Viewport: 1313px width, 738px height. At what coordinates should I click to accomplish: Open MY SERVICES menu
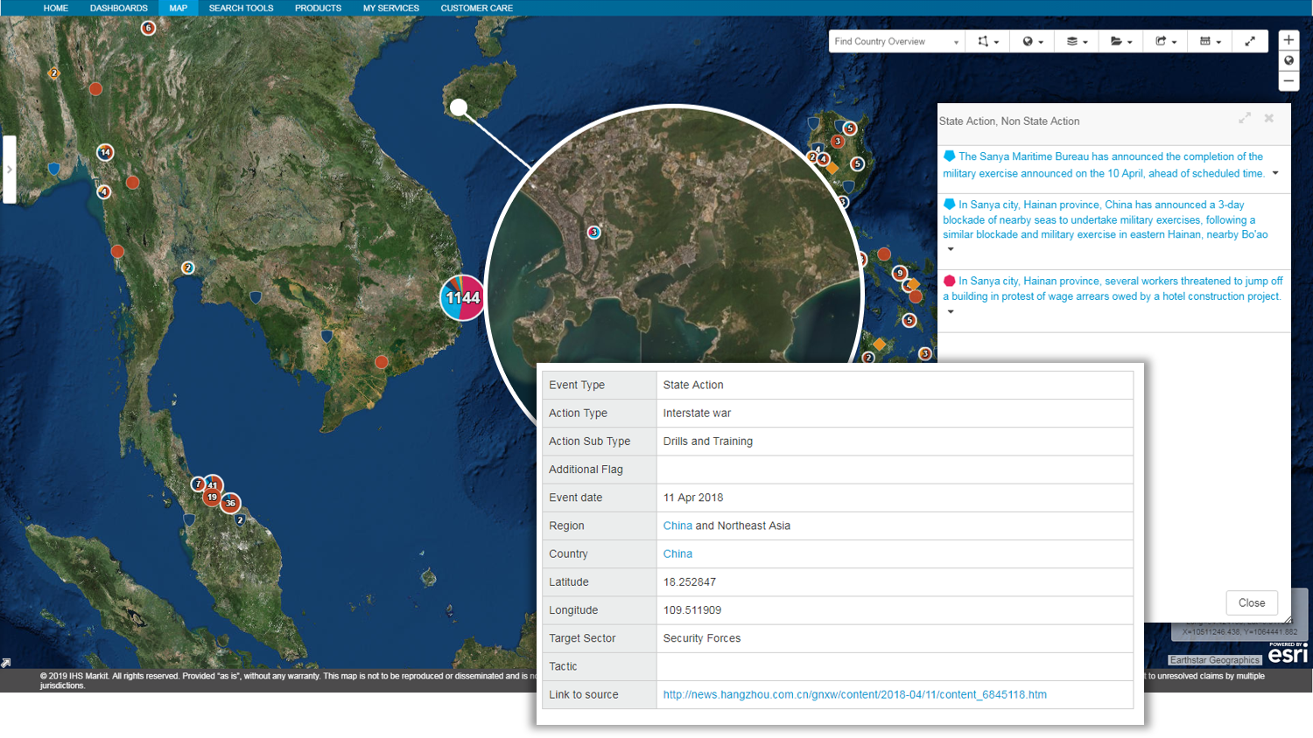(391, 8)
